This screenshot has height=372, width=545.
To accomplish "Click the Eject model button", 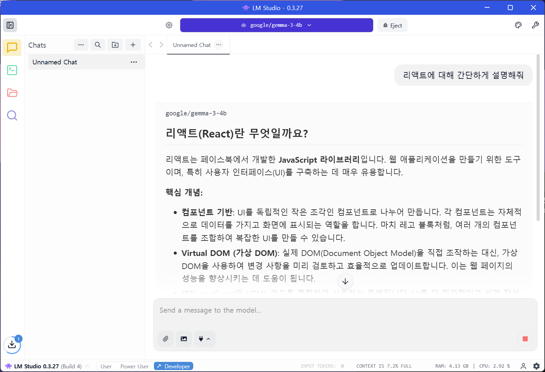I will tap(392, 25).
